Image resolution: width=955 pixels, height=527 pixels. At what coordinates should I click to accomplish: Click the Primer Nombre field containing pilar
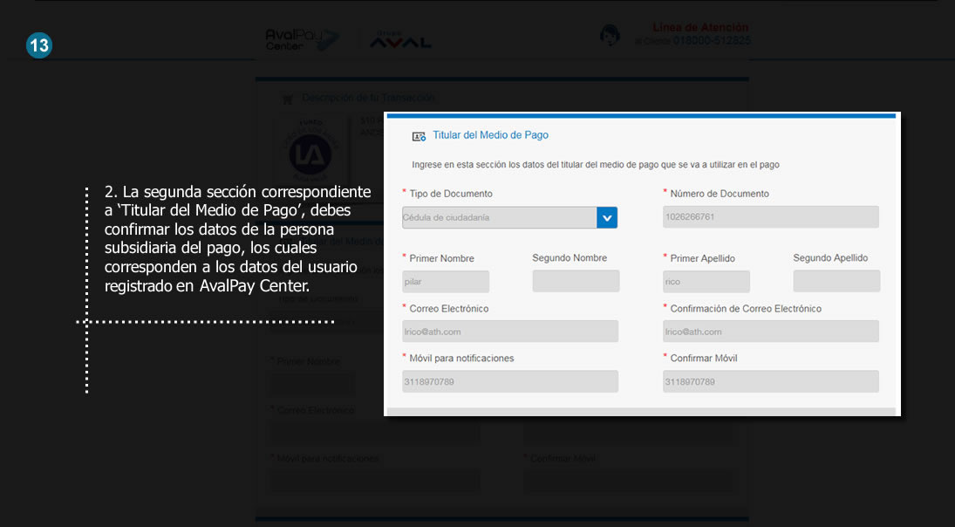[445, 282]
